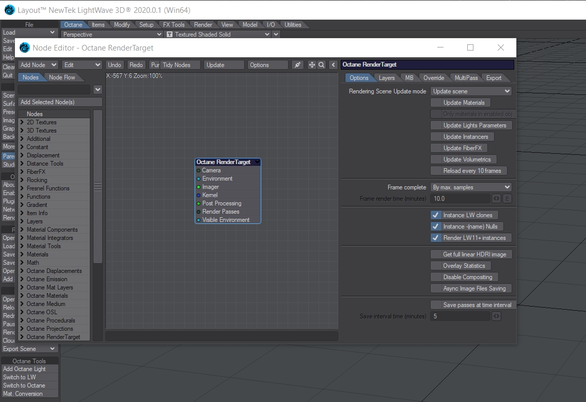Click the envelope arrows icon beside Frame render time
Screen dimensions: 586x402
496,199
